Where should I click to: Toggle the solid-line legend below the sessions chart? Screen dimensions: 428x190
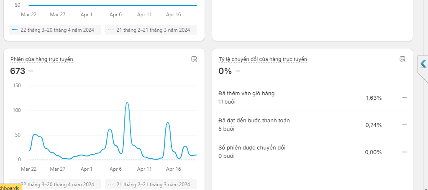click(x=54, y=184)
